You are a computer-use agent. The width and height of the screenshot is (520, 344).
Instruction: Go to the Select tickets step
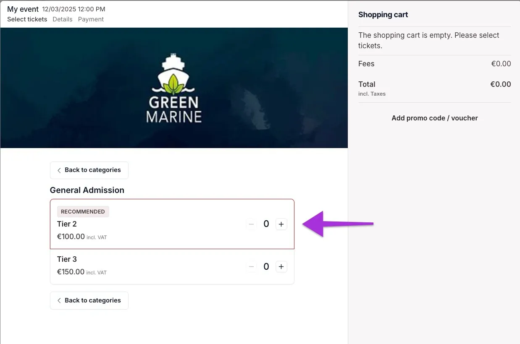tap(27, 19)
